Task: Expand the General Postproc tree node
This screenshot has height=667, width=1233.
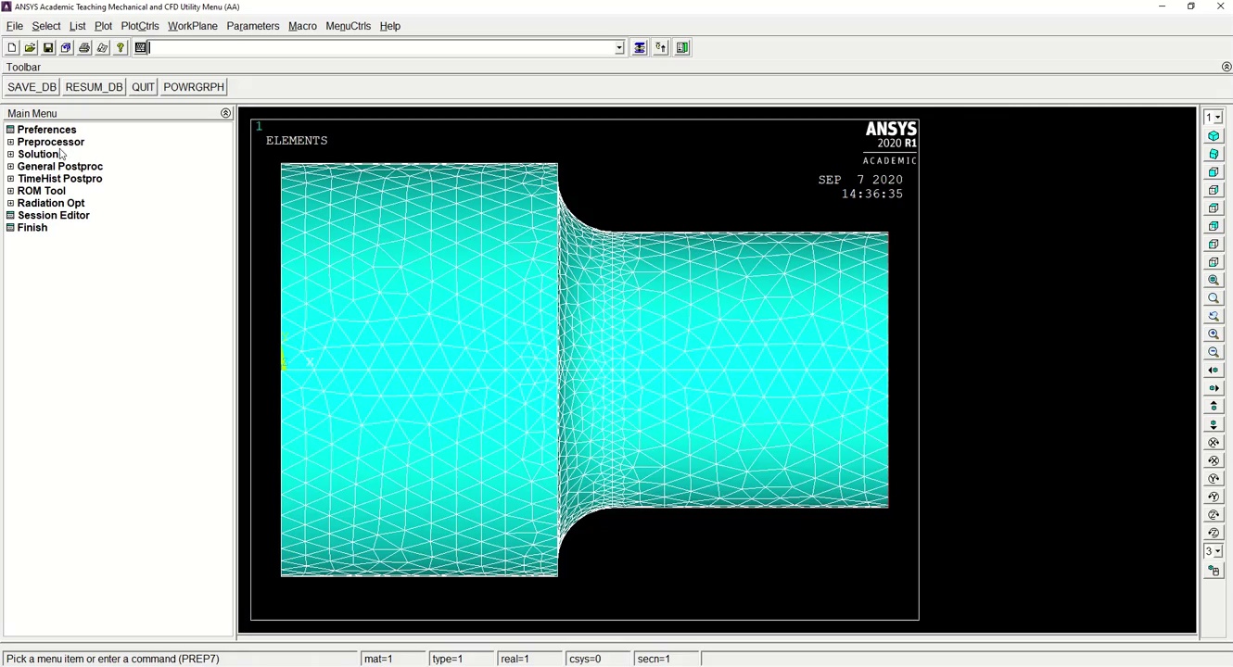Action: (x=10, y=167)
